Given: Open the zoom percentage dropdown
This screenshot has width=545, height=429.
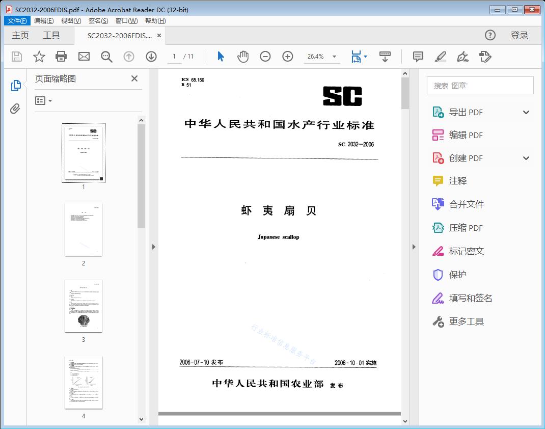Looking at the screenshot, I should (322, 57).
